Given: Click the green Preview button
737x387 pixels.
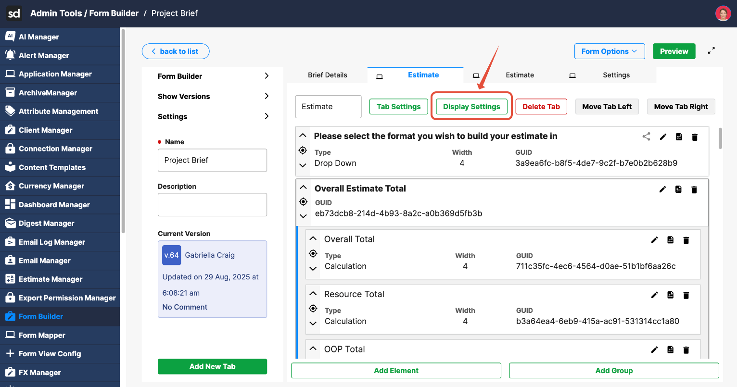Looking at the screenshot, I should pyautogui.click(x=674, y=51).
